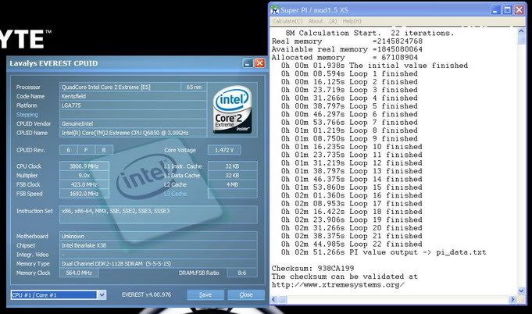Click the 65 nm process field

[x=194, y=87]
